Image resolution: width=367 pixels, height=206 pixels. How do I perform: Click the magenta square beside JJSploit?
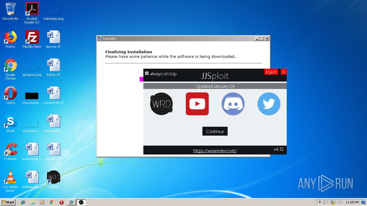141,79
